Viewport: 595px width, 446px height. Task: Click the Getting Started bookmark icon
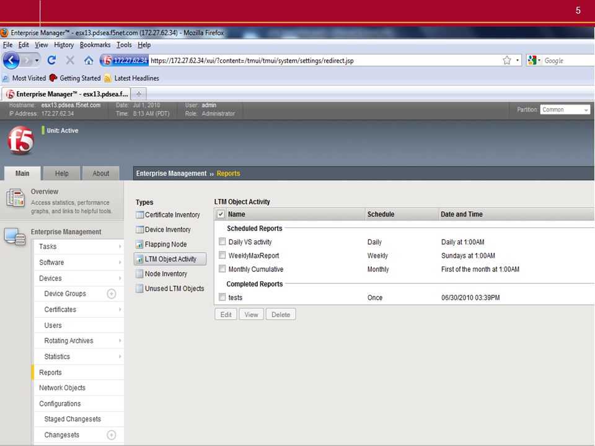[x=53, y=78]
